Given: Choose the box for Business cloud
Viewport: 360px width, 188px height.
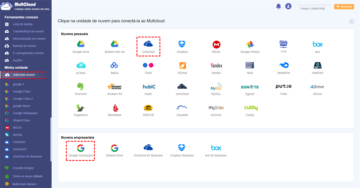Looking at the screenshot, I should coord(216,151).
